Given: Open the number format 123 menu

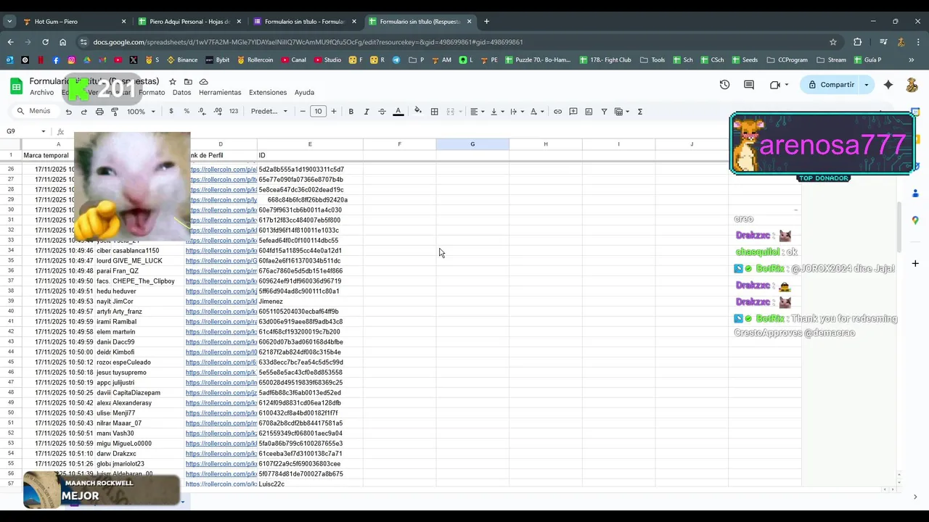Looking at the screenshot, I should [x=234, y=112].
